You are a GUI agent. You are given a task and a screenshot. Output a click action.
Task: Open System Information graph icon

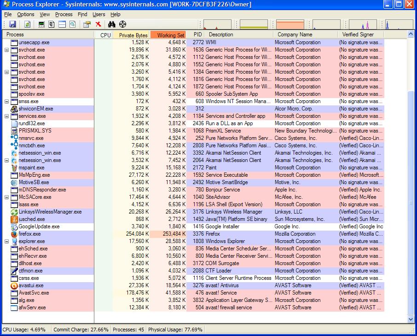click(41, 24)
